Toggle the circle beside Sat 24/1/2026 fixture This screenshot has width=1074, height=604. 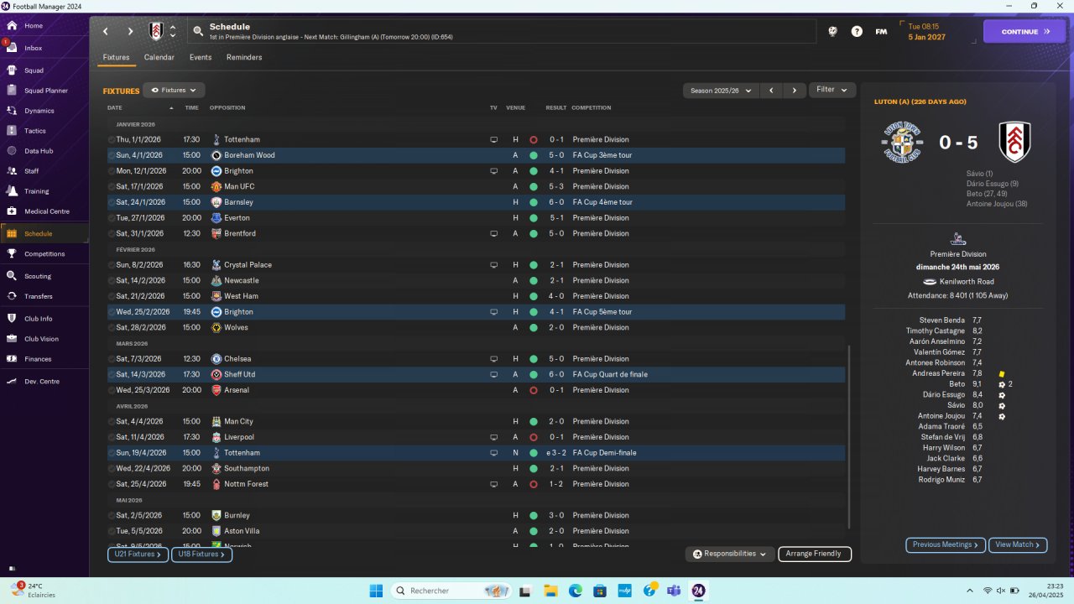coord(112,202)
